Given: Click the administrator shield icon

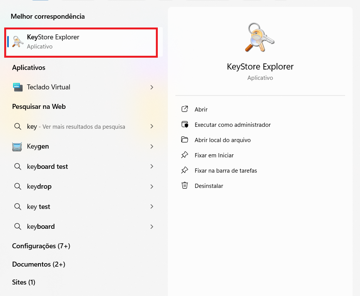Looking at the screenshot, I should click(185, 125).
